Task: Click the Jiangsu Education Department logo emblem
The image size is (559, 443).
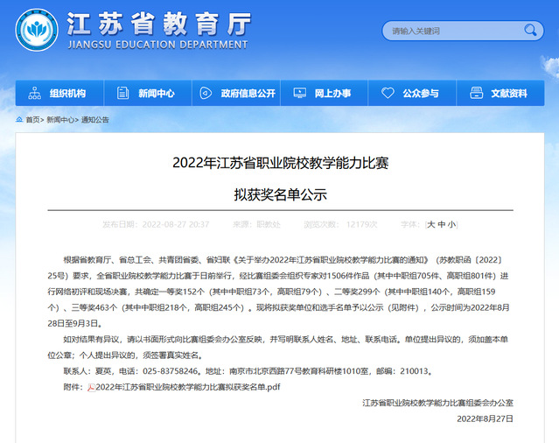Action: (37, 30)
